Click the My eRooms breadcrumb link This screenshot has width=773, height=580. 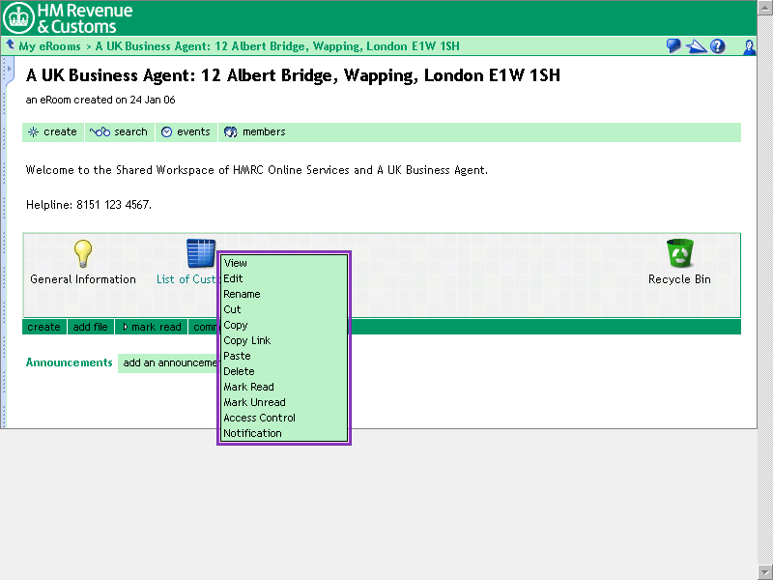tap(49, 46)
